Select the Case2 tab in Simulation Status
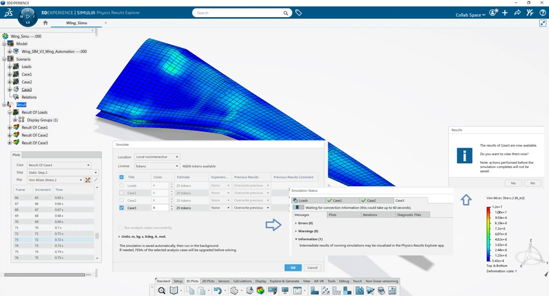 click(x=376, y=201)
